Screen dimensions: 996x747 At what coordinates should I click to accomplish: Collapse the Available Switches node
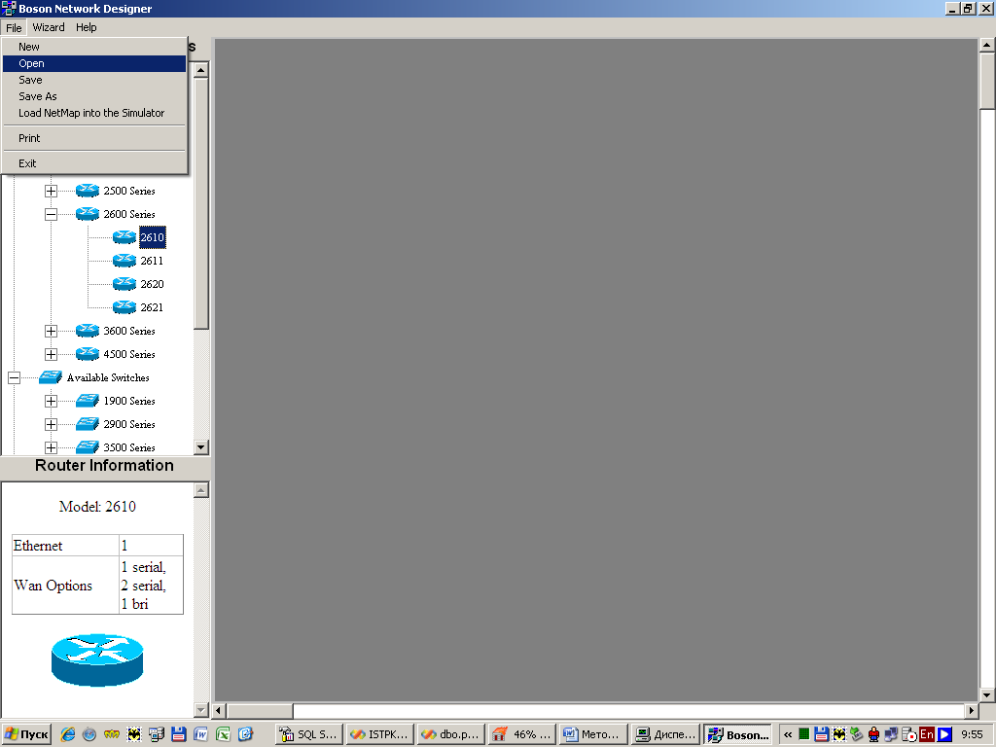(x=14, y=378)
